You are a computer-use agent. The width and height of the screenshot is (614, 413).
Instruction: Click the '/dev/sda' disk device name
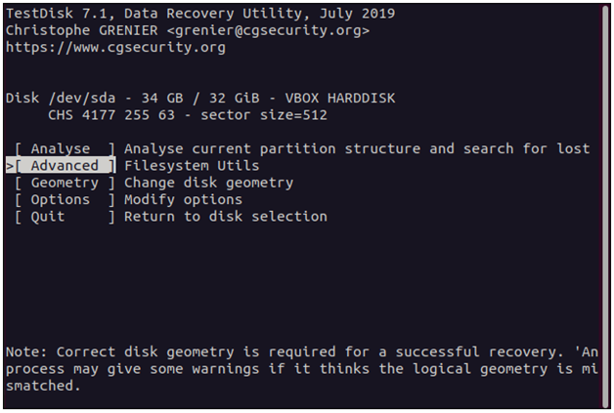click(82, 99)
